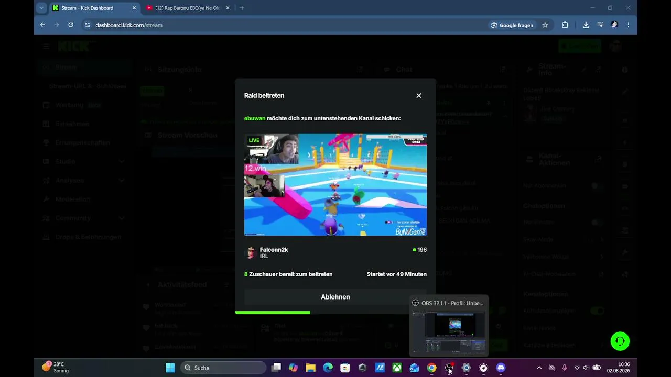The width and height of the screenshot is (671, 377).
Task: Click the Ablehnen button to decline raid
Action: (335, 297)
